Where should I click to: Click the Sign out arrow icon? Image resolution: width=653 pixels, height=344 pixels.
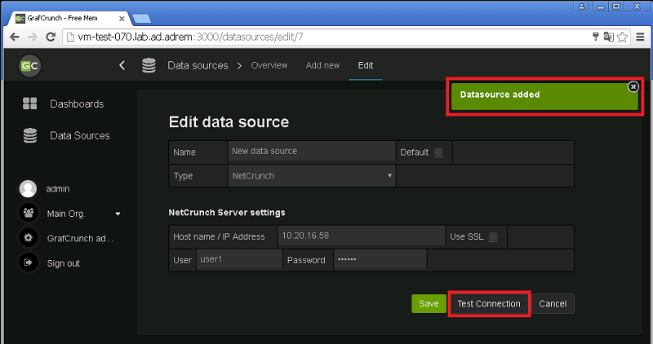coord(29,262)
